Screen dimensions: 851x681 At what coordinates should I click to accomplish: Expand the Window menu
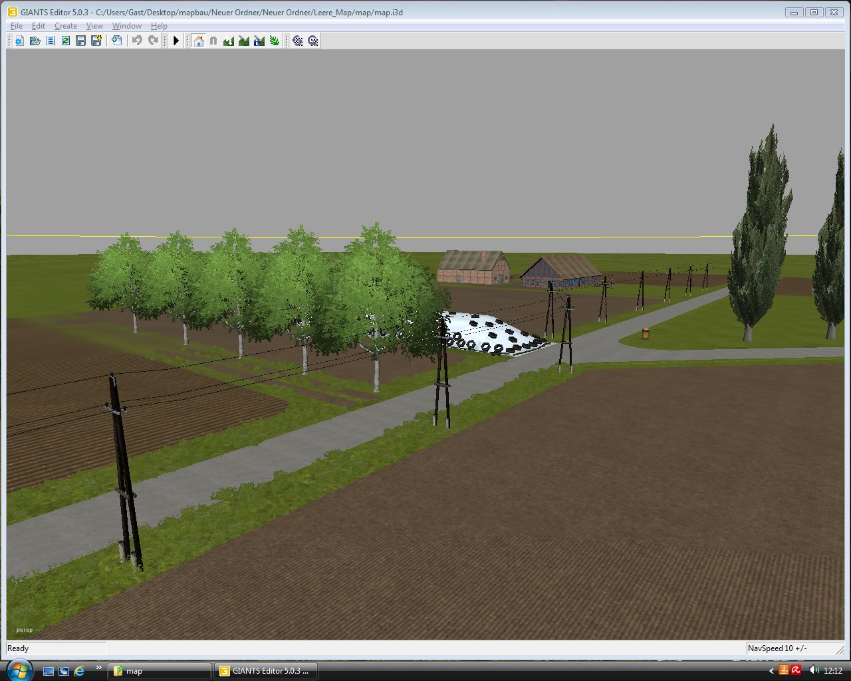coord(126,26)
